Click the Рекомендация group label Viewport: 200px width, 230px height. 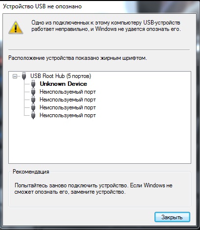point(31,172)
